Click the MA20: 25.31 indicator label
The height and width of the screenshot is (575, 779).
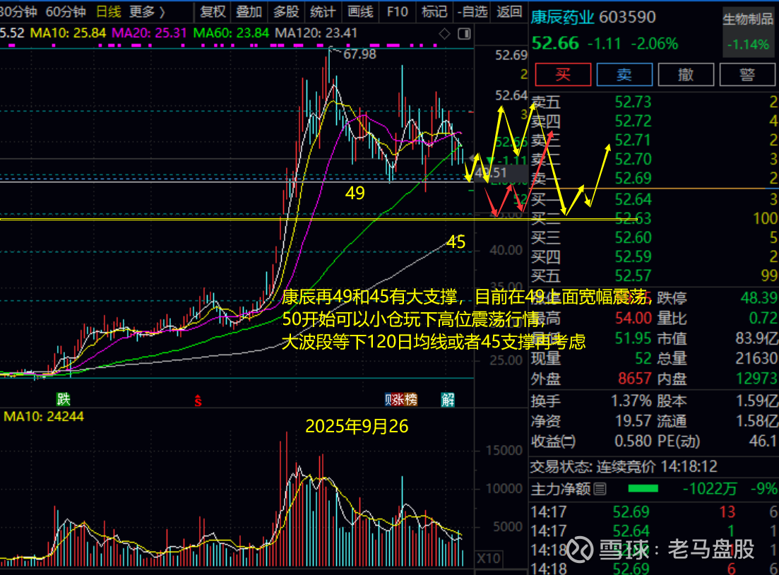pos(149,33)
